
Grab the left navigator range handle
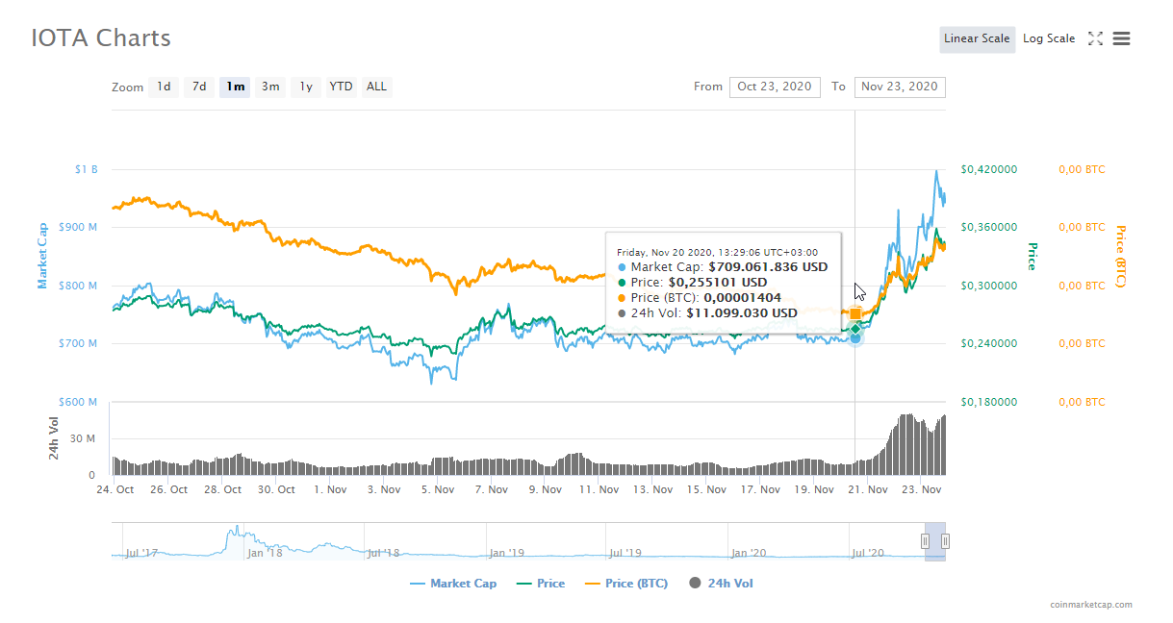925,541
